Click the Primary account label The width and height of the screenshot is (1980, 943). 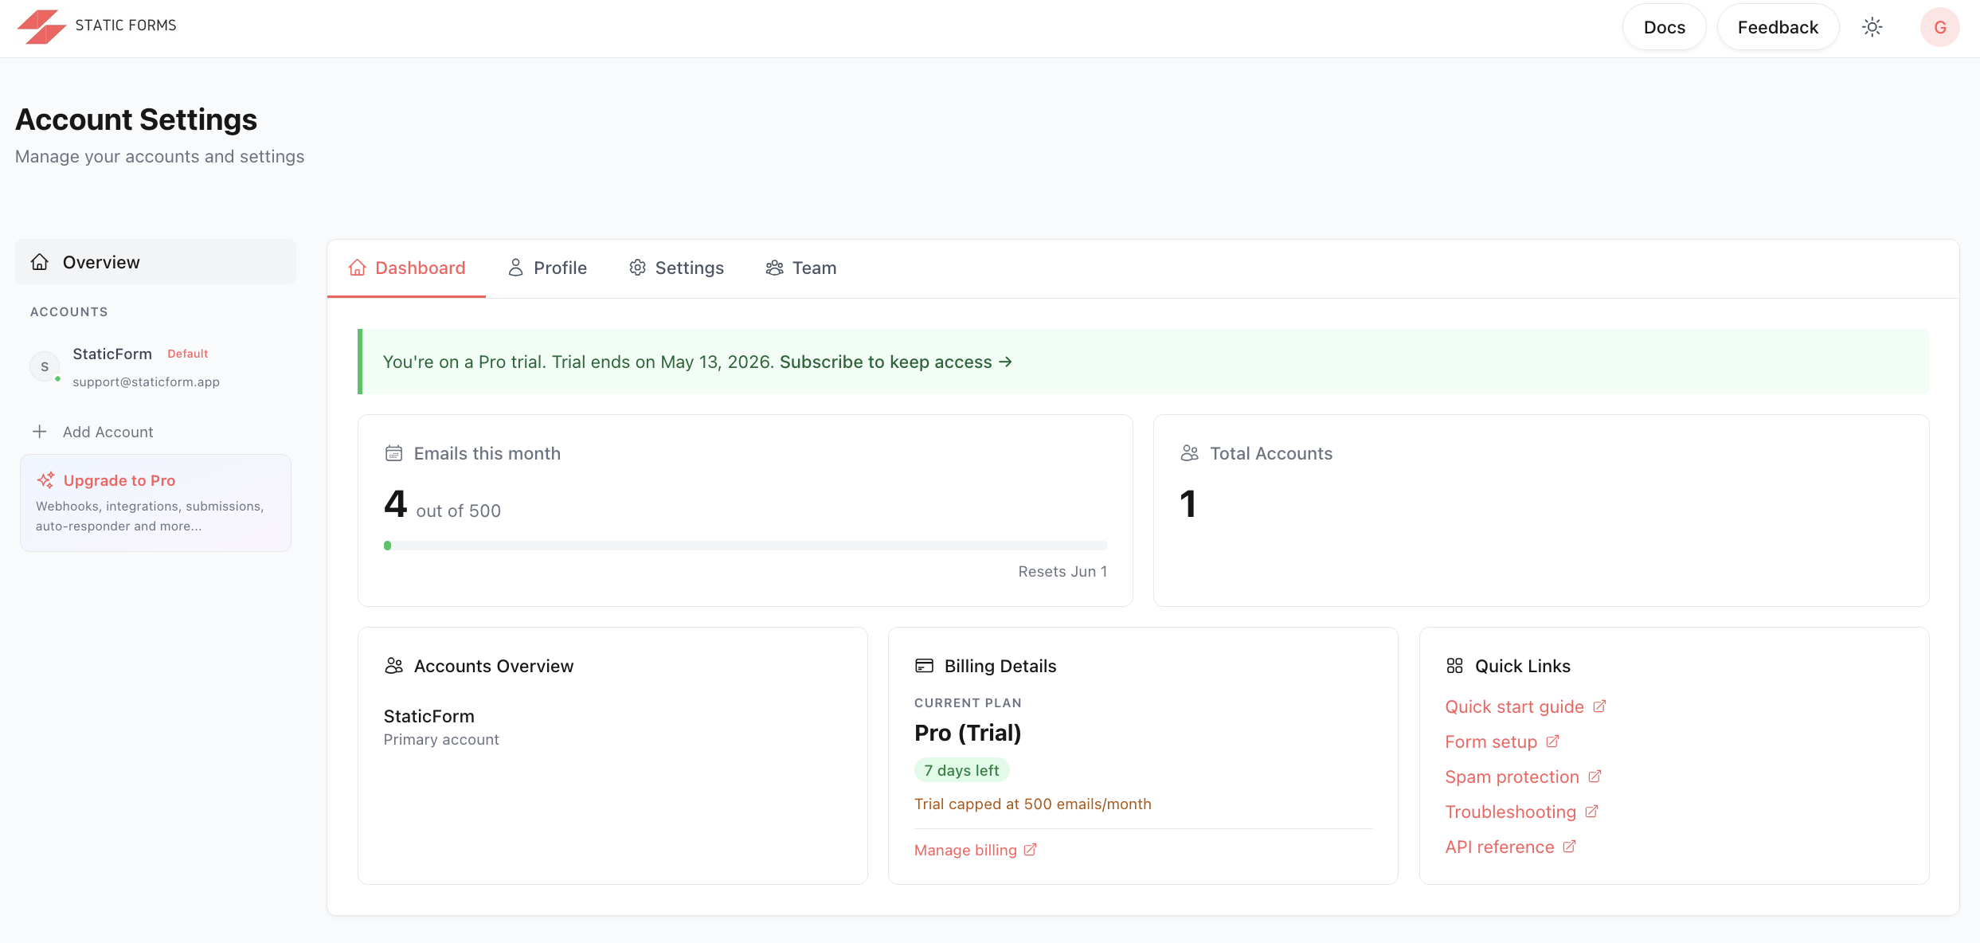pyautogui.click(x=441, y=739)
